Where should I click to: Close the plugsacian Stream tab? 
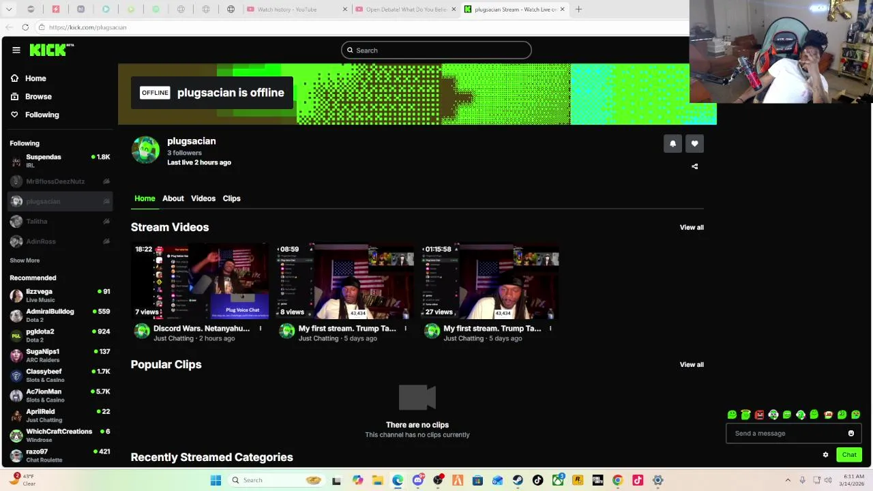(562, 10)
